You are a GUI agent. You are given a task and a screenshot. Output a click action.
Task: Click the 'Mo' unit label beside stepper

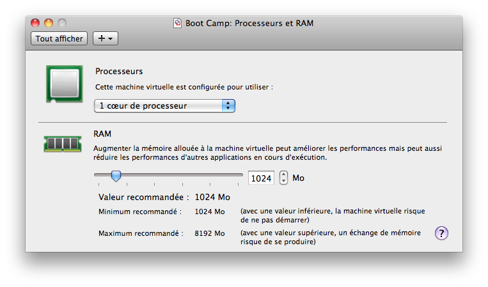click(298, 178)
